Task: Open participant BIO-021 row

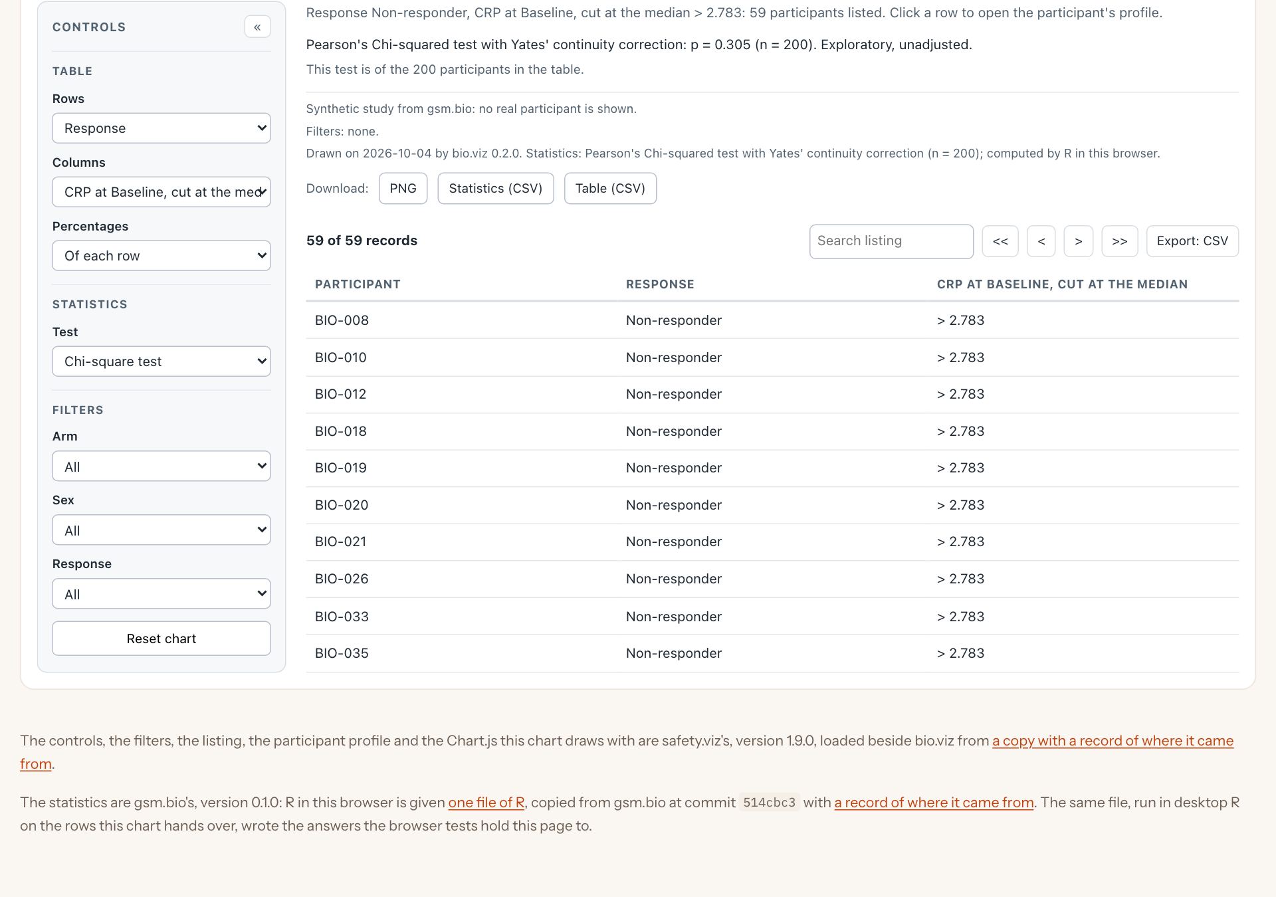Action: [x=772, y=542]
